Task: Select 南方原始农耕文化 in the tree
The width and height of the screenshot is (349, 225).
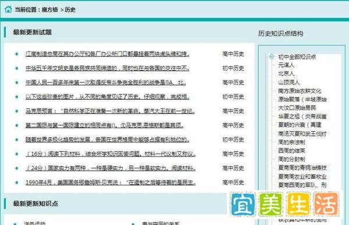Action: click(300, 91)
